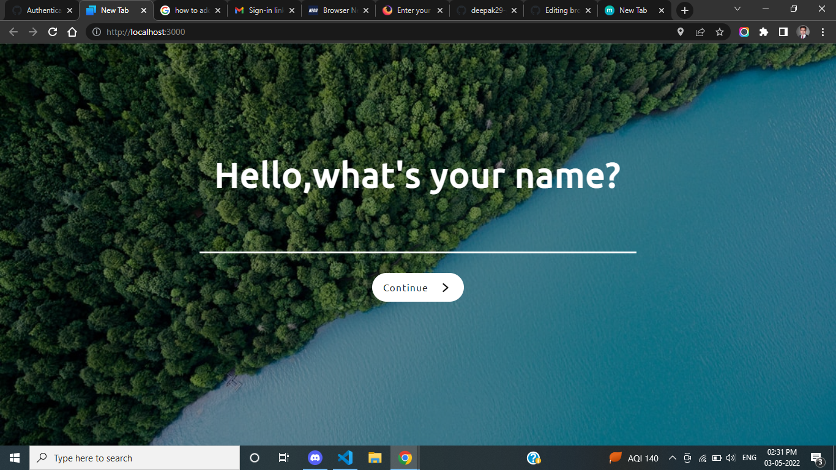
Task: Click the Meet Now tray icon
Action: [687, 458]
